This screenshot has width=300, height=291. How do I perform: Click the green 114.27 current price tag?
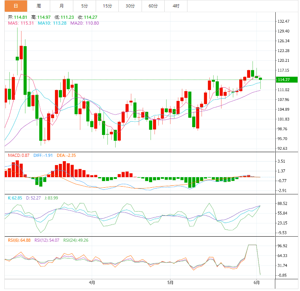pos(287,79)
